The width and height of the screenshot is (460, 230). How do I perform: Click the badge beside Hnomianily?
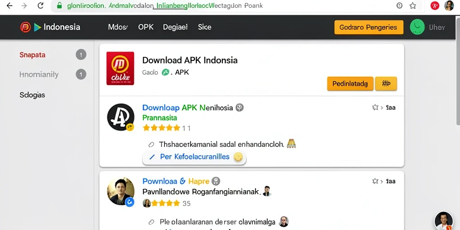(81, 75)
